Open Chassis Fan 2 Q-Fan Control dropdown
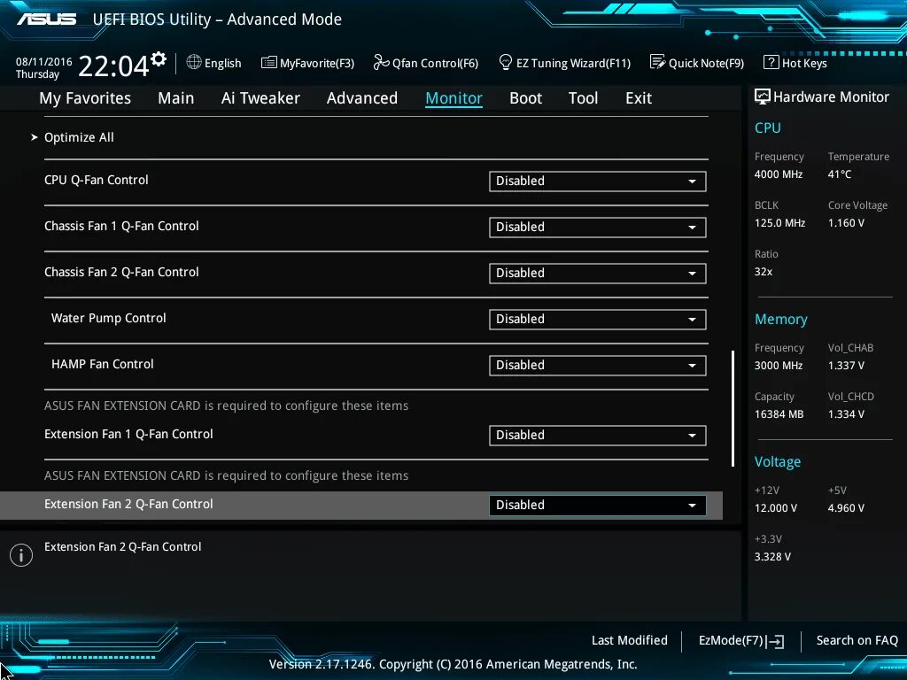This screenshot has width=907, height=680. [597, 273]
